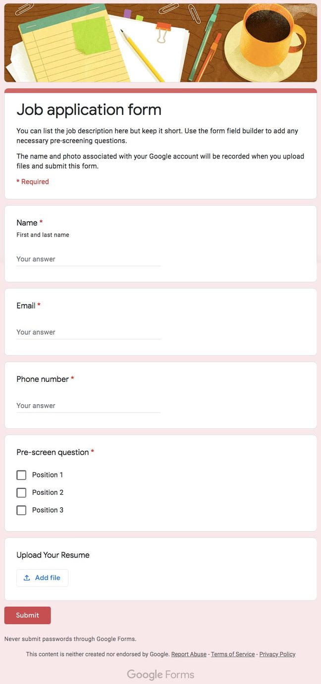Select the Pre-screen question label

(52, 452)
